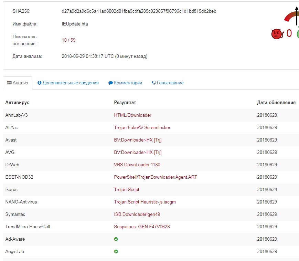Click the Trojan.FakeAV.Screenlocker result

pos(142,127)
